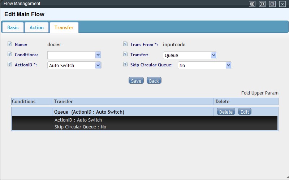Image resolution: width=289 pixels, height=180 pixels.
Task: Click the help icon beside Transfer
Action: point(125,54)
